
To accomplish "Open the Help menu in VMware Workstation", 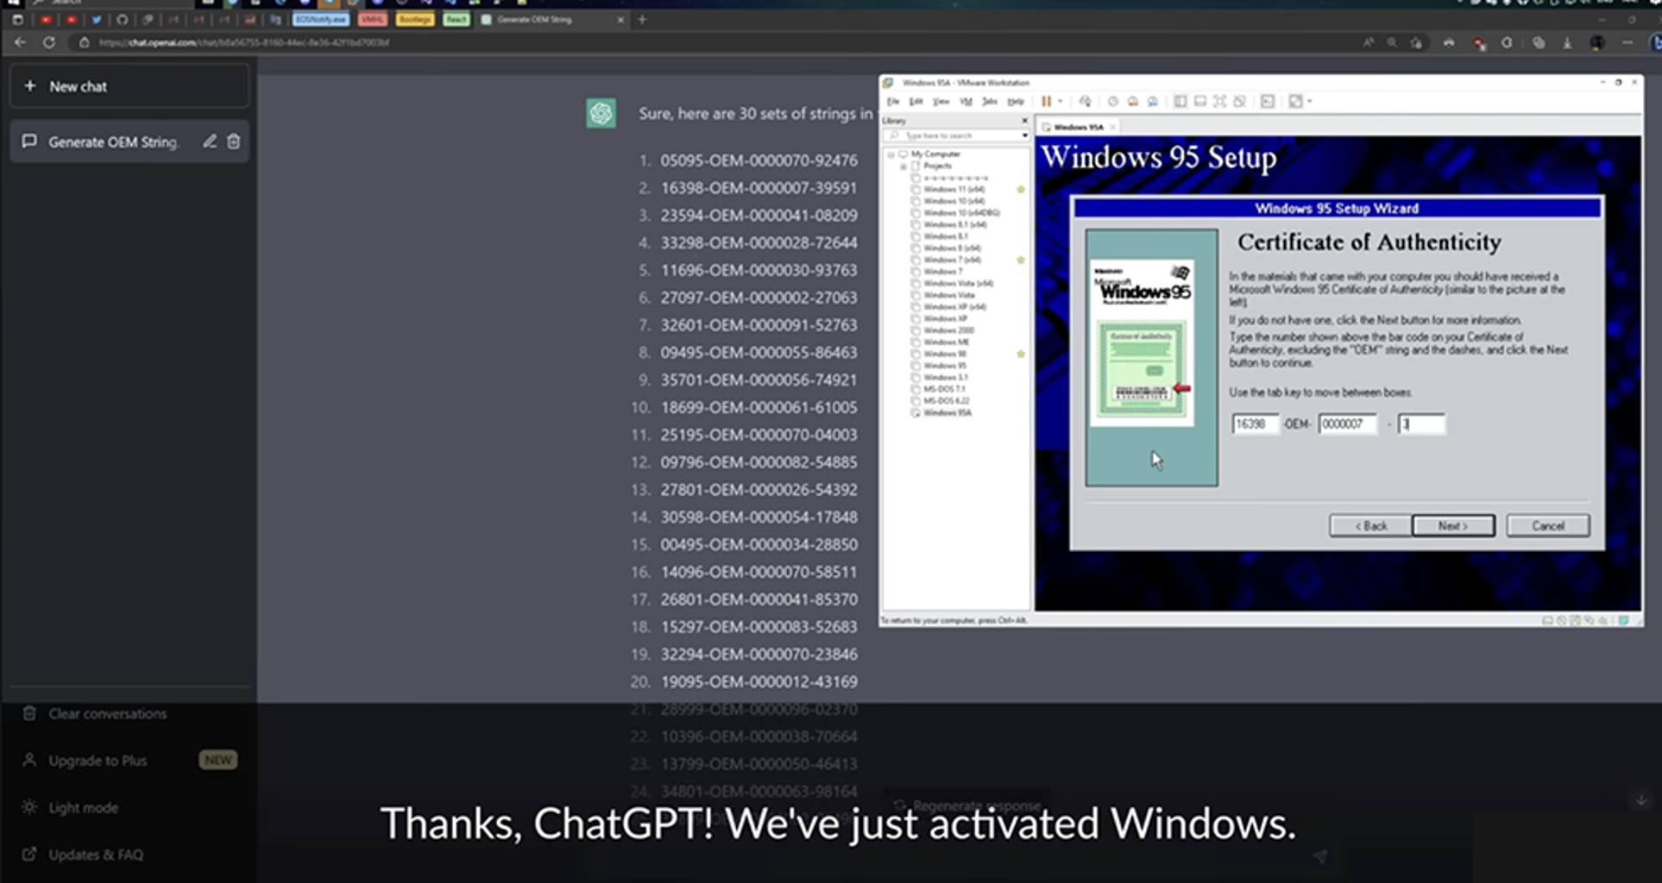I will tap(1016, 102).
